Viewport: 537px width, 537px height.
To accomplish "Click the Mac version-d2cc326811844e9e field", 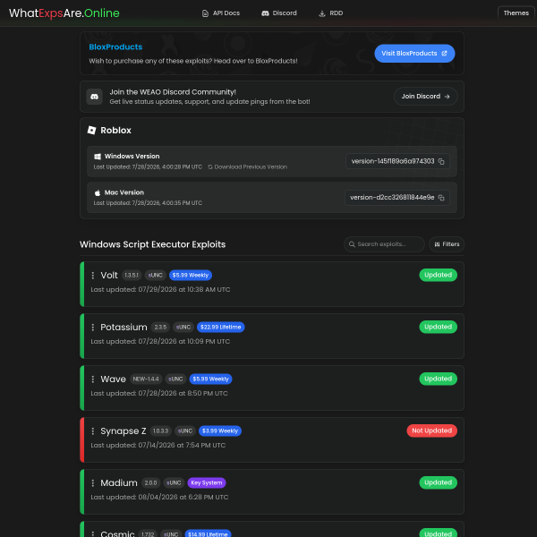I will coord(396,198).
